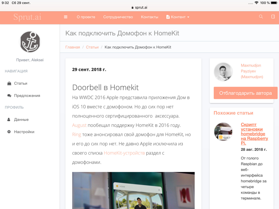The image size is (279, 209).
Task: Open author Maxmudjon Payziyev profile link
Action: [252, 71]
